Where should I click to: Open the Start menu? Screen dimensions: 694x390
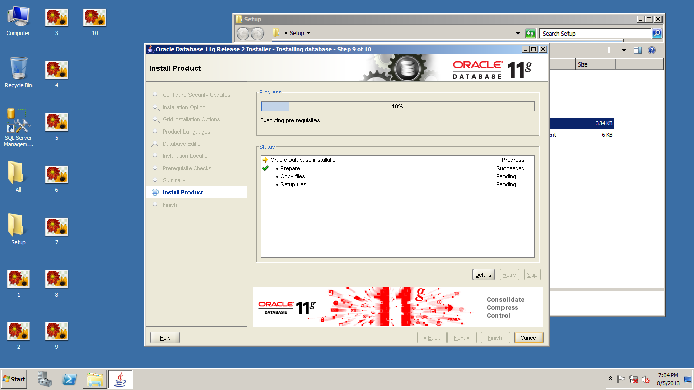coord(14,379)
